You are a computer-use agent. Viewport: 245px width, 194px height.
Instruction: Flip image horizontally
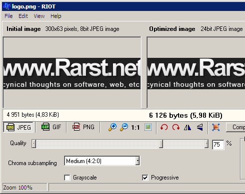[187, 128]
